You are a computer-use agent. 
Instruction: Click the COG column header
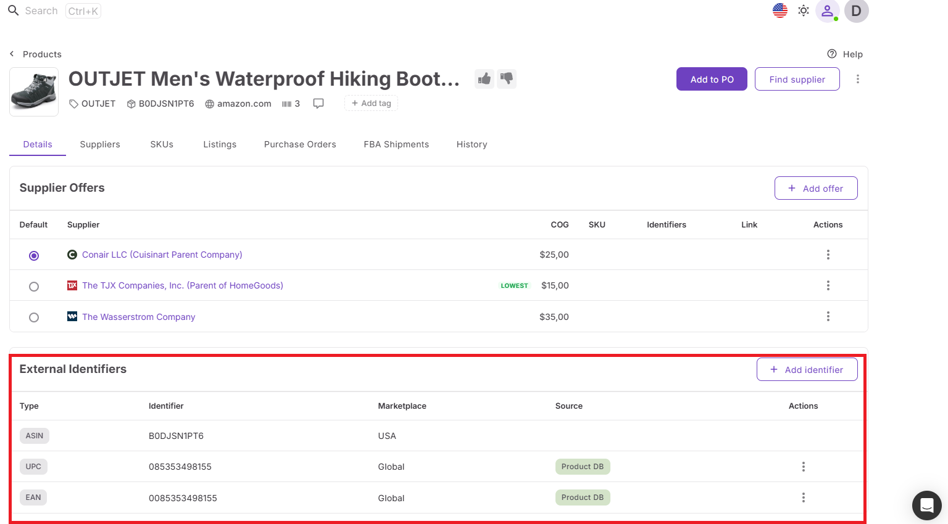click(560, 224)
